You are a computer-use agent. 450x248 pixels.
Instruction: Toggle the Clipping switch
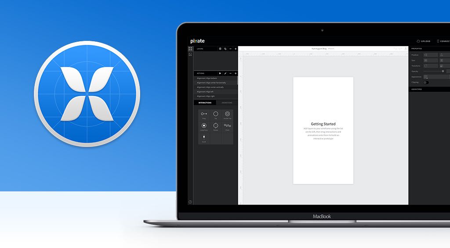pyautogui.click(x=426, y=82)
